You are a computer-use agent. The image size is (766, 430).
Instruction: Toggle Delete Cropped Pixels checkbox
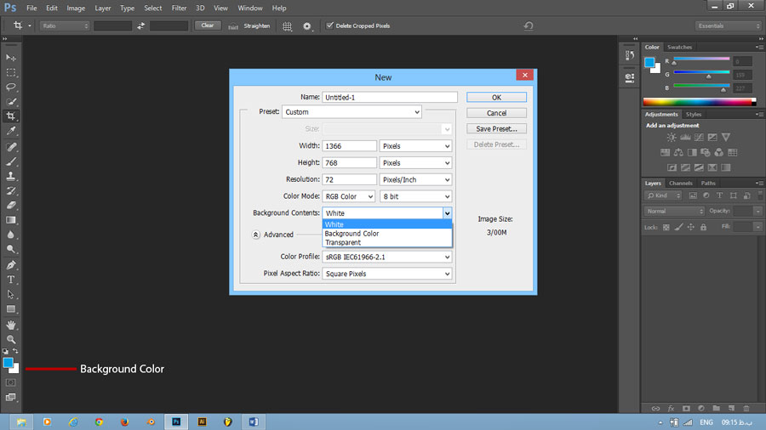pos(329,25)
